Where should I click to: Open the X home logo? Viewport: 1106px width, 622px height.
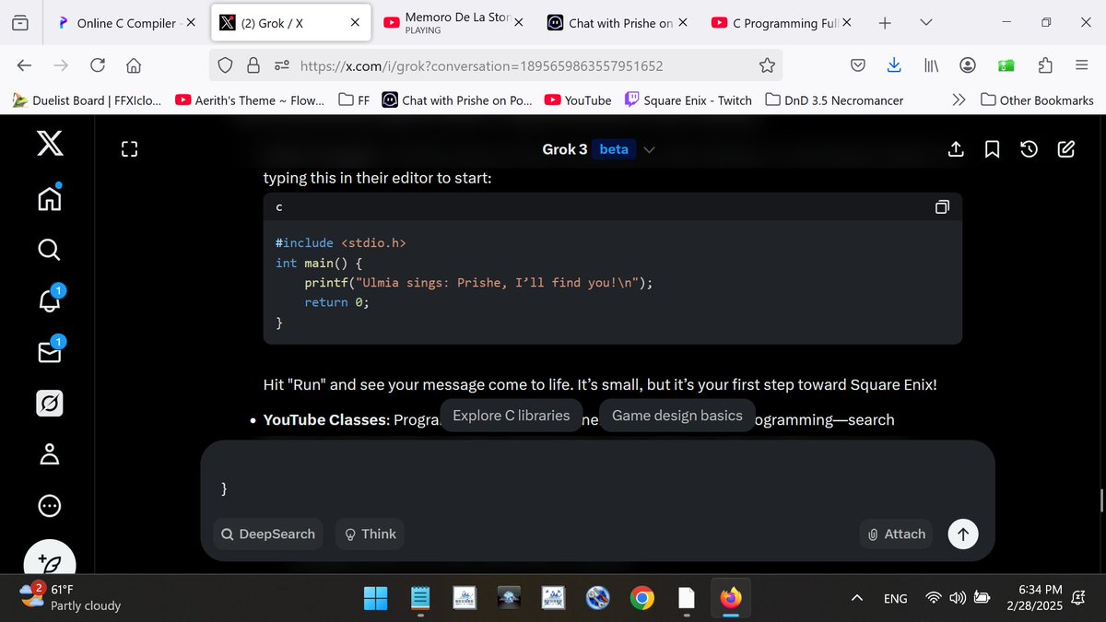click(x=50, y=144)
